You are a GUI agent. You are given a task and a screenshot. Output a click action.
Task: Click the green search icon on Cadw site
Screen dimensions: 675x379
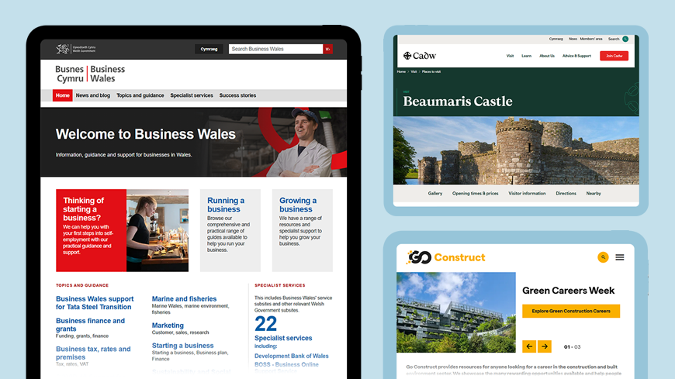tap(625, 40)
